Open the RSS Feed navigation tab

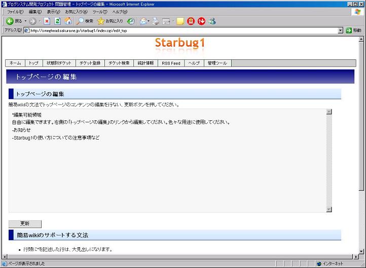171,63
